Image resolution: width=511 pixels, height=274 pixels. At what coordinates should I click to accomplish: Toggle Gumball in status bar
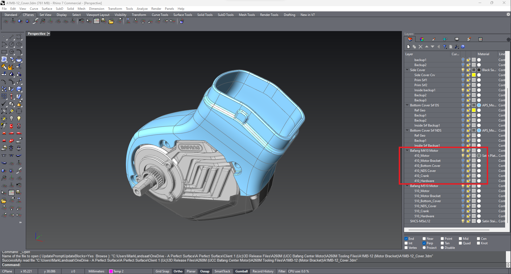(241, 271)
